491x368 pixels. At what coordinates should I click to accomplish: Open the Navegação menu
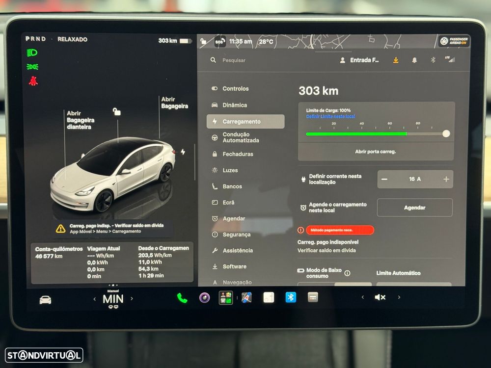tap(232, 282)
